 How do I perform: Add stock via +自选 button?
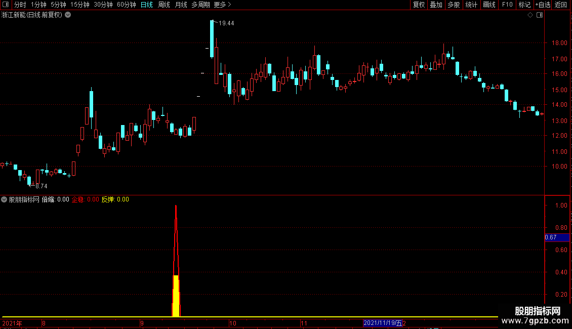pyautogui.click(x=543, y=5)
